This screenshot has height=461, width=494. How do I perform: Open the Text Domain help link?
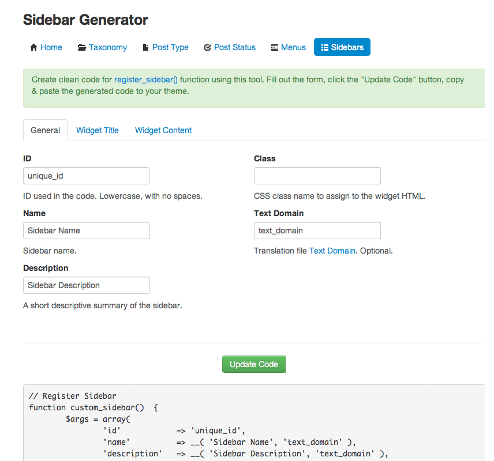point(332,251)
